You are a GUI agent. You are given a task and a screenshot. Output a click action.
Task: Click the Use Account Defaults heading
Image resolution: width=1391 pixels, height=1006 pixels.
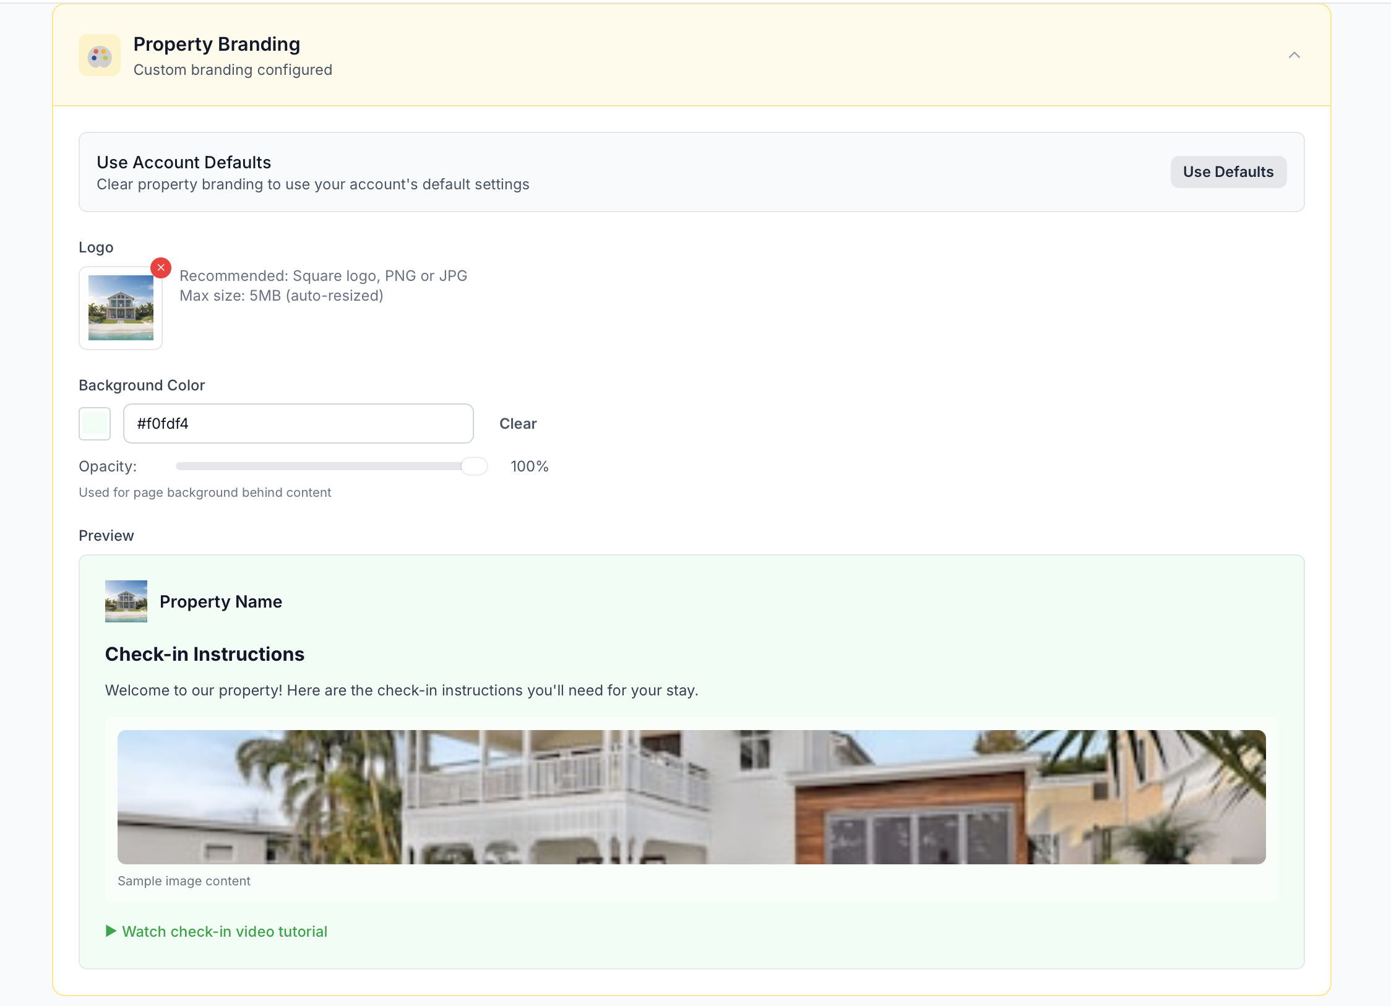point(184,162)
